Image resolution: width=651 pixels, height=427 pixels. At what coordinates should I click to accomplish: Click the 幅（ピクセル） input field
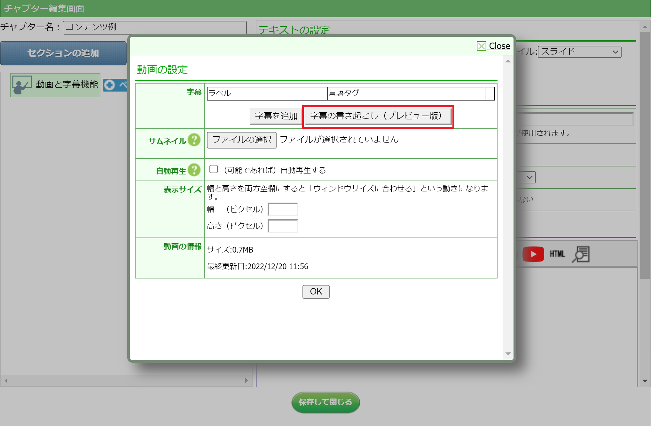283,210
